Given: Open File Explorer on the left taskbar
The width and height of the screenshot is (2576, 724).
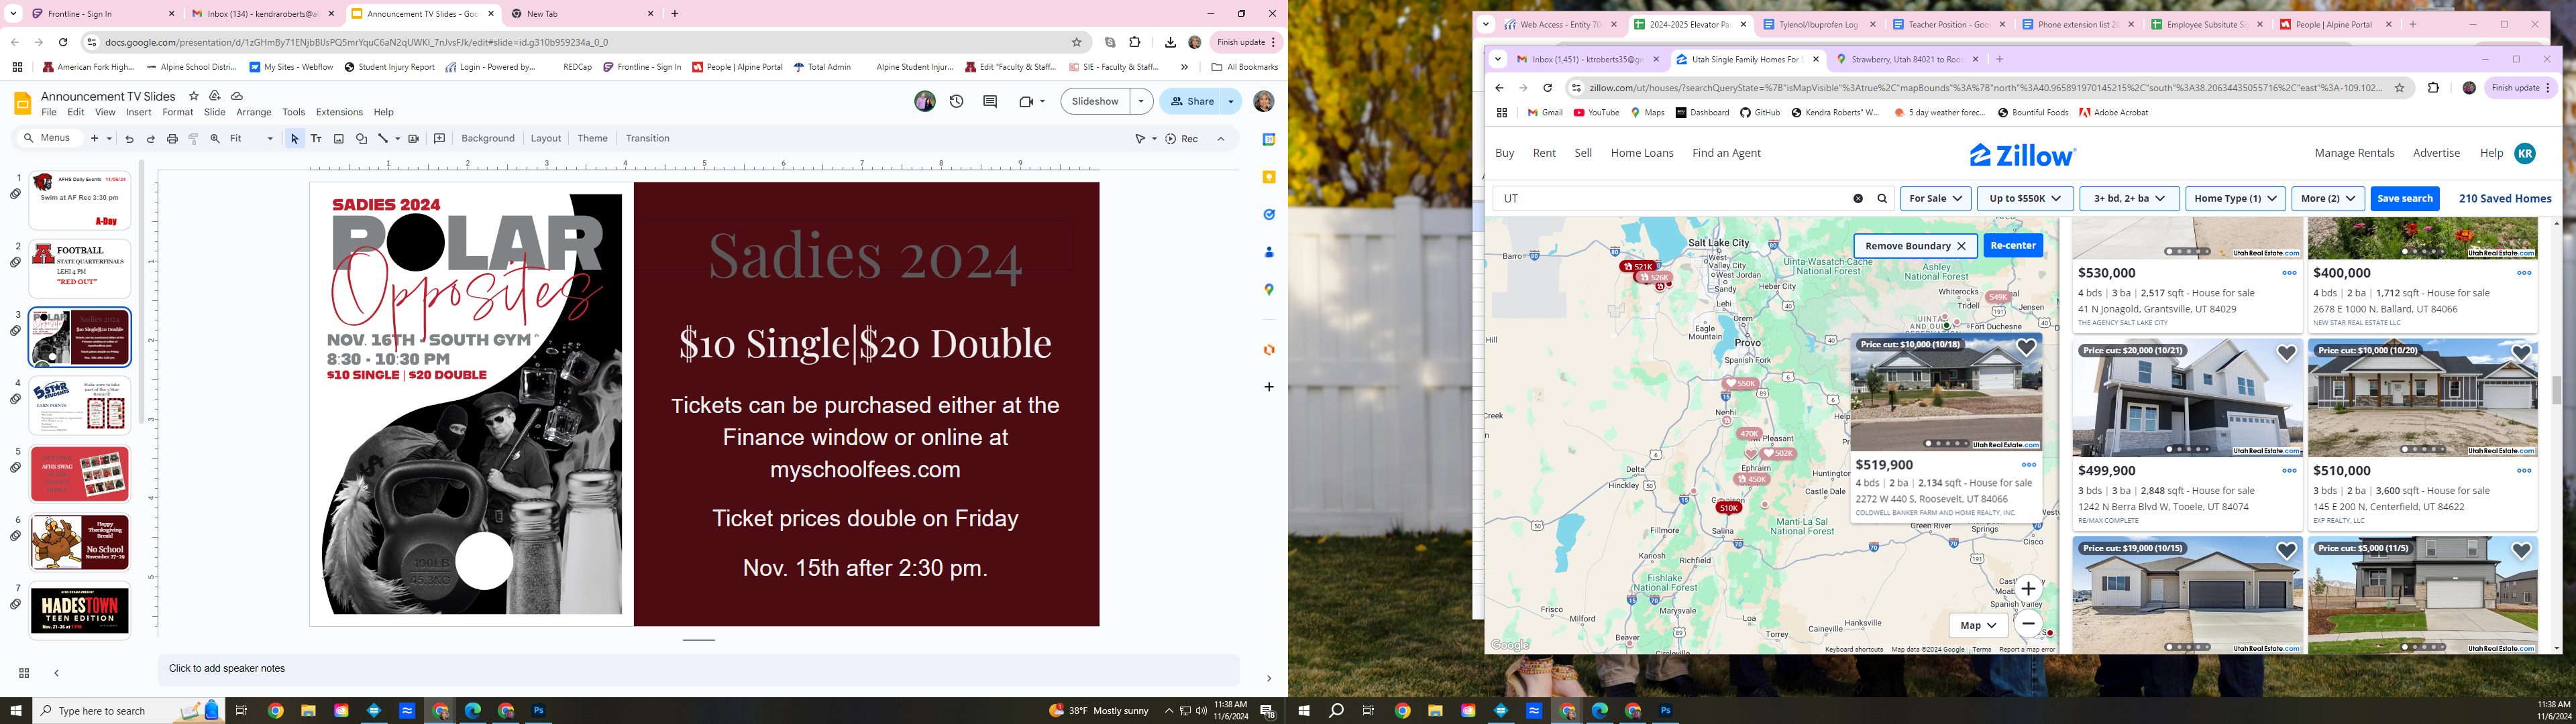Looking at the screenshot, I should click(308, 711).
